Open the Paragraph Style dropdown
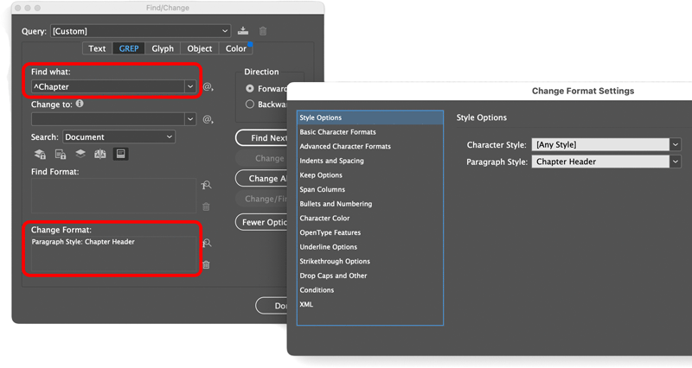The width and height of the screenshot is (692, 368). coord(676,162)
